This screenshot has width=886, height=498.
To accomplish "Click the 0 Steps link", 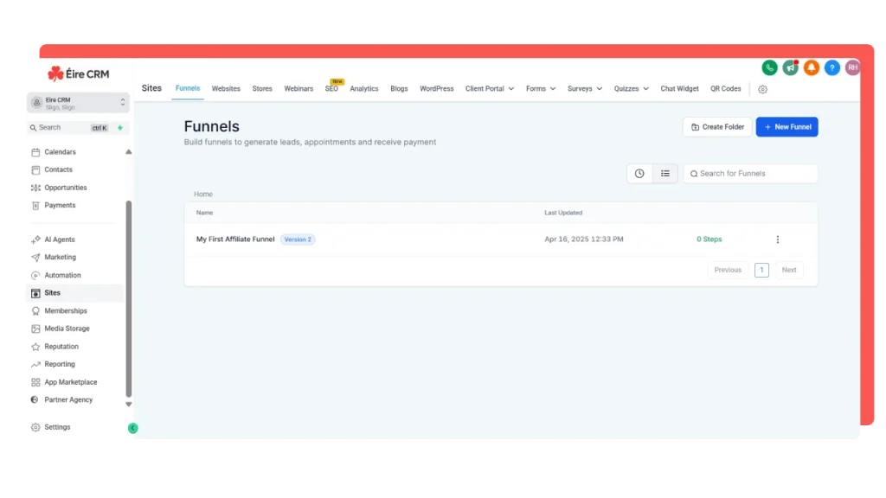I will tap(709, 239).
